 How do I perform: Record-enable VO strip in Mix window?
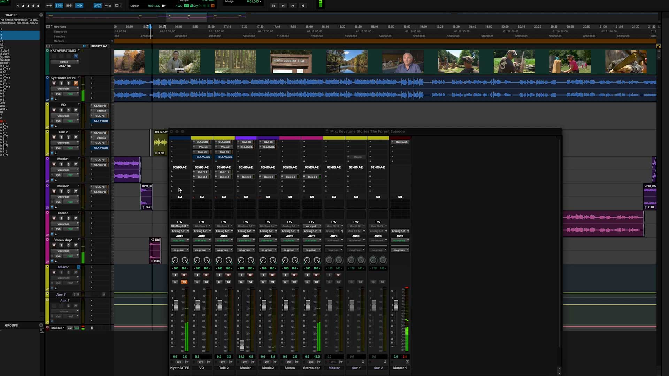tap(206, 275)
